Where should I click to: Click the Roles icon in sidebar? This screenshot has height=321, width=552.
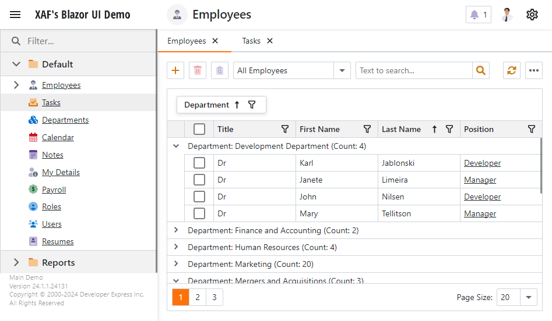coord(33,206)
